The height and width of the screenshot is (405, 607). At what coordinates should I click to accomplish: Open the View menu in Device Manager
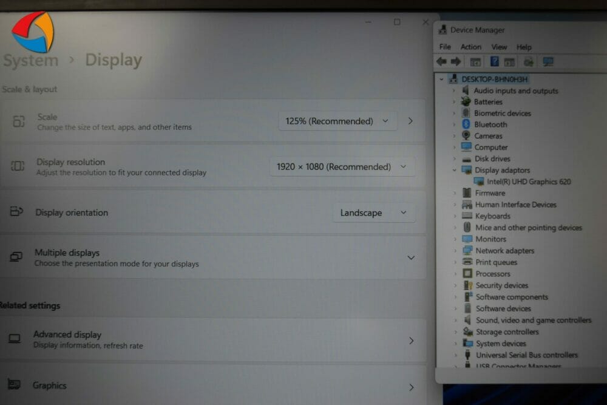[x=499, y=47]
